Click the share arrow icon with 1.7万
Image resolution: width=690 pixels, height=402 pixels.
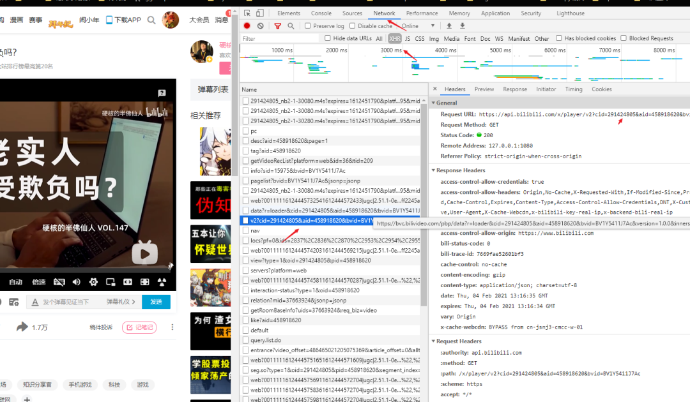pos(22,327)
